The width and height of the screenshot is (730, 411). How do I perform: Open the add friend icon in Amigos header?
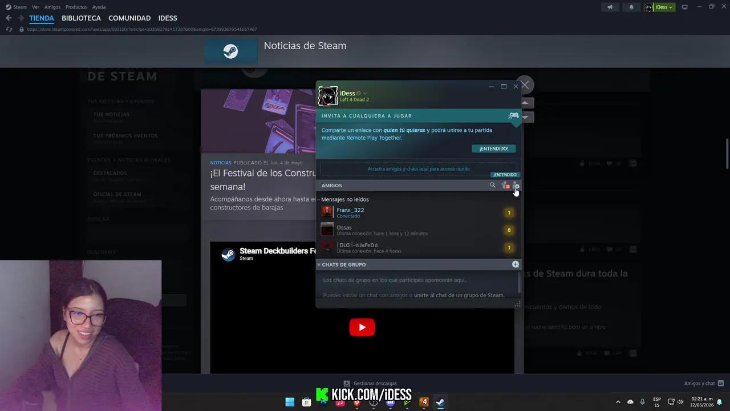(x=516, y=186)
